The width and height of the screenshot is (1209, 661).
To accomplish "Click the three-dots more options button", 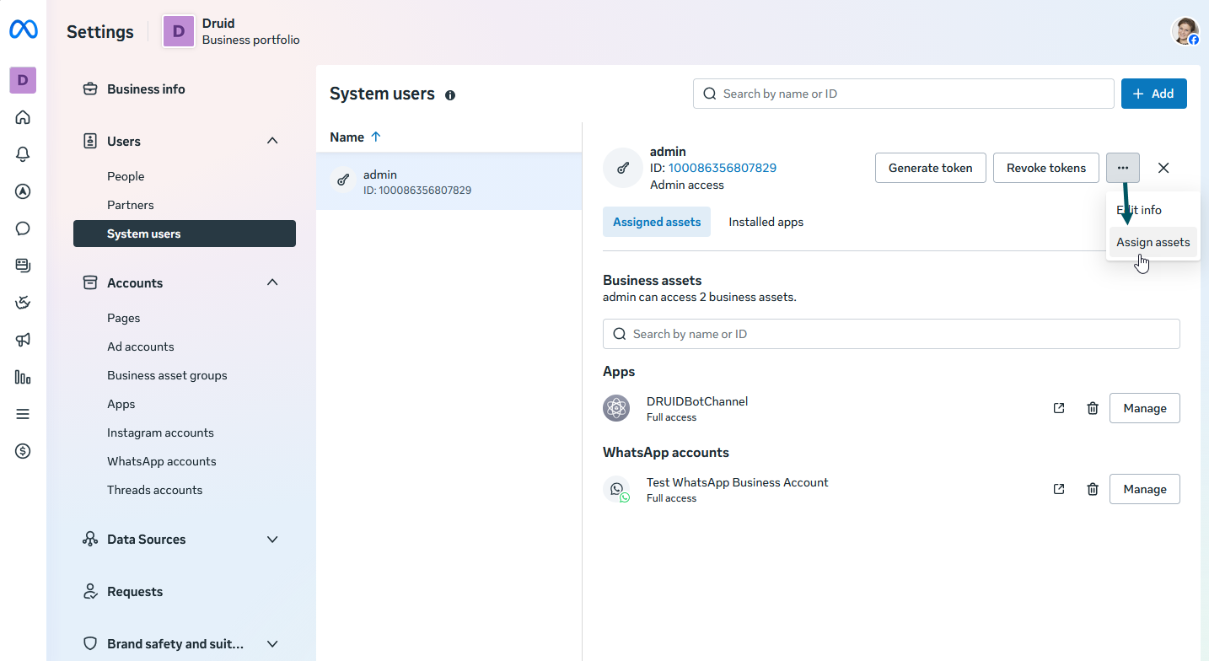I will (1123, 168).
